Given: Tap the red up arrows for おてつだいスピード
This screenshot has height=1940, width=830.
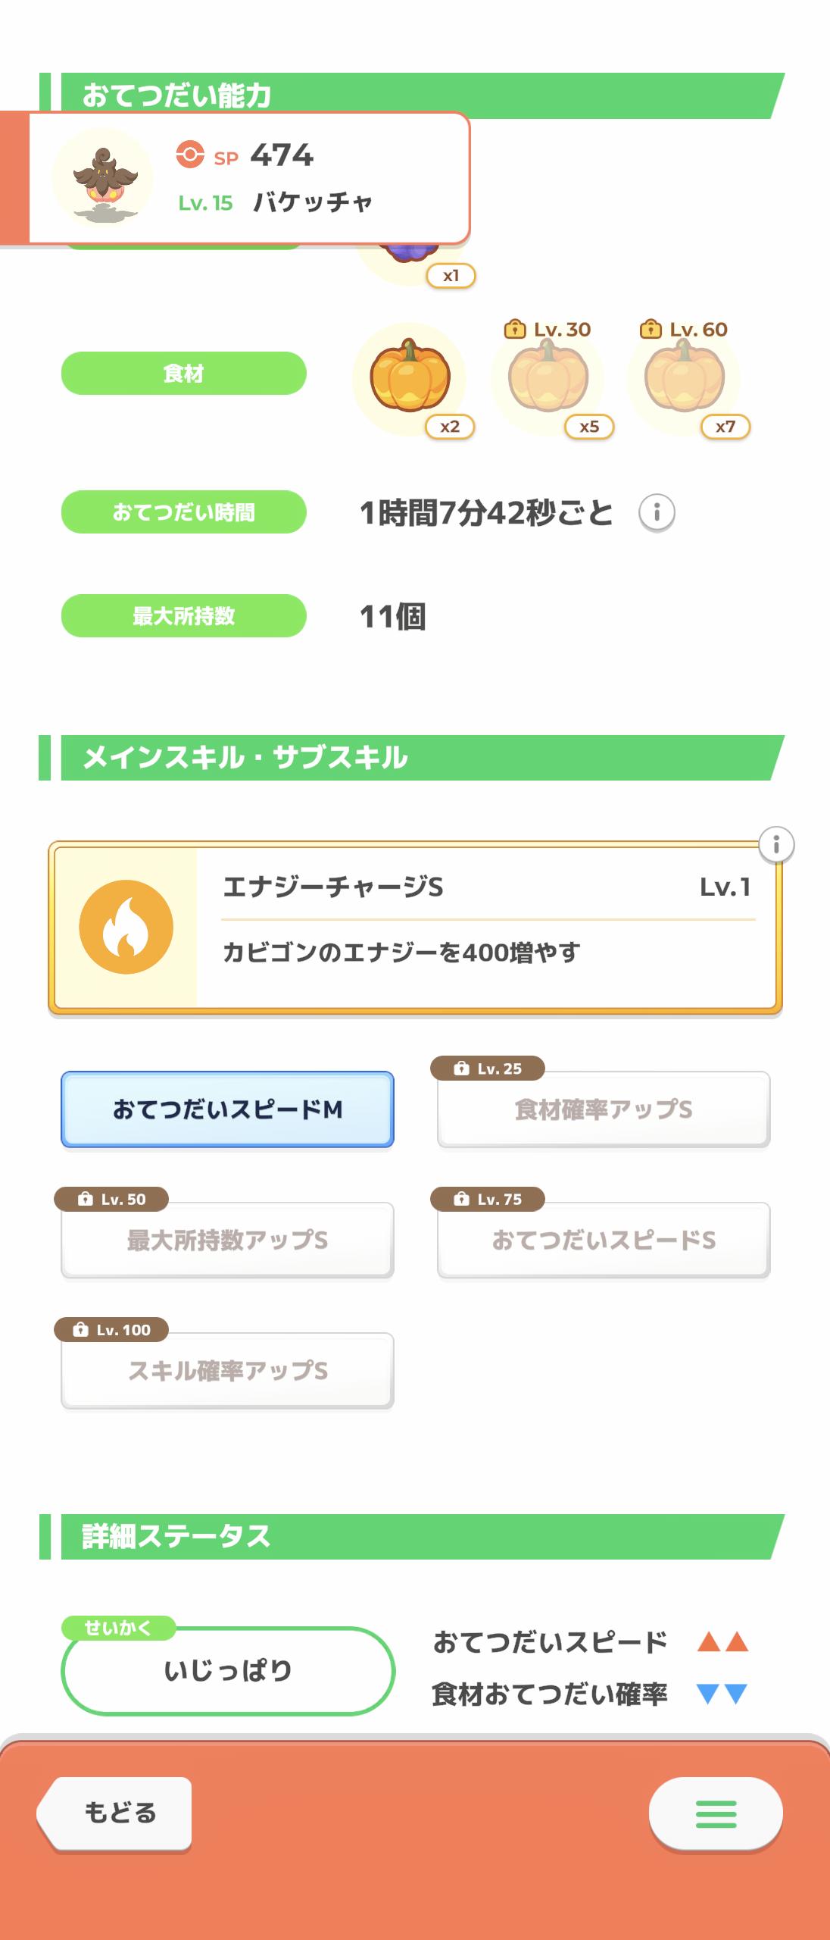Looking at the screenshot, I should point(722,1642).
